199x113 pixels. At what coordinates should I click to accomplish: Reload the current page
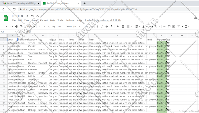pyautogui.click(x=14, y=9)
